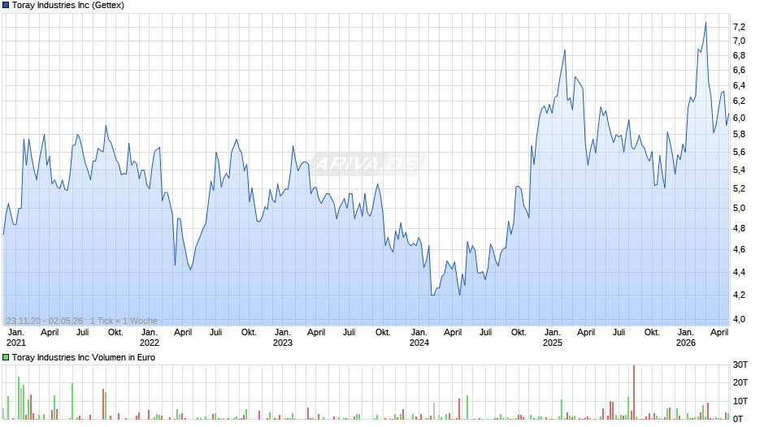Select the 'Toray Industries Inc (Gettex)' title

pyautogui.click(x=68, y=6)
